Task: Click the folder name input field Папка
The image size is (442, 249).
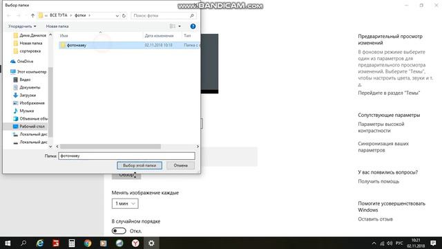Action: tap(126, 156)
